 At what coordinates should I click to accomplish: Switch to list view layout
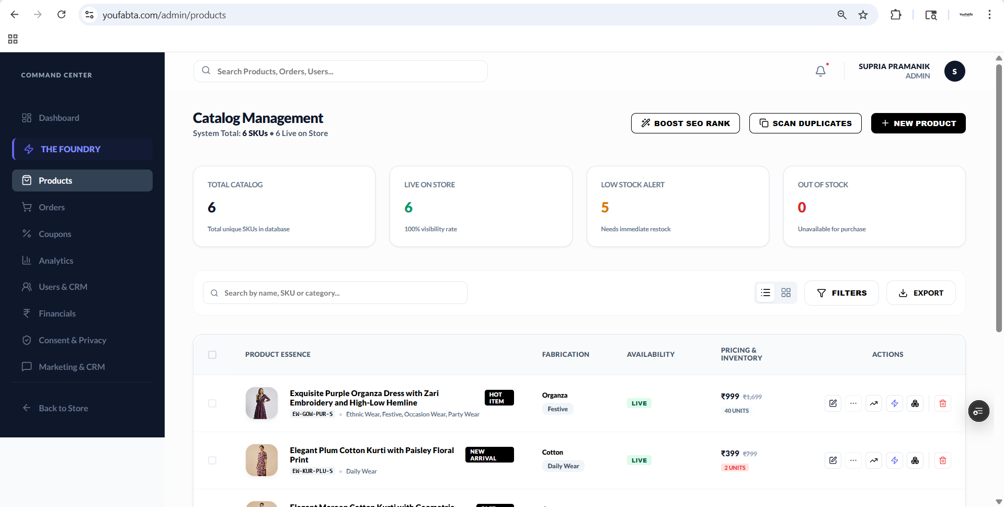pos(766,293)
